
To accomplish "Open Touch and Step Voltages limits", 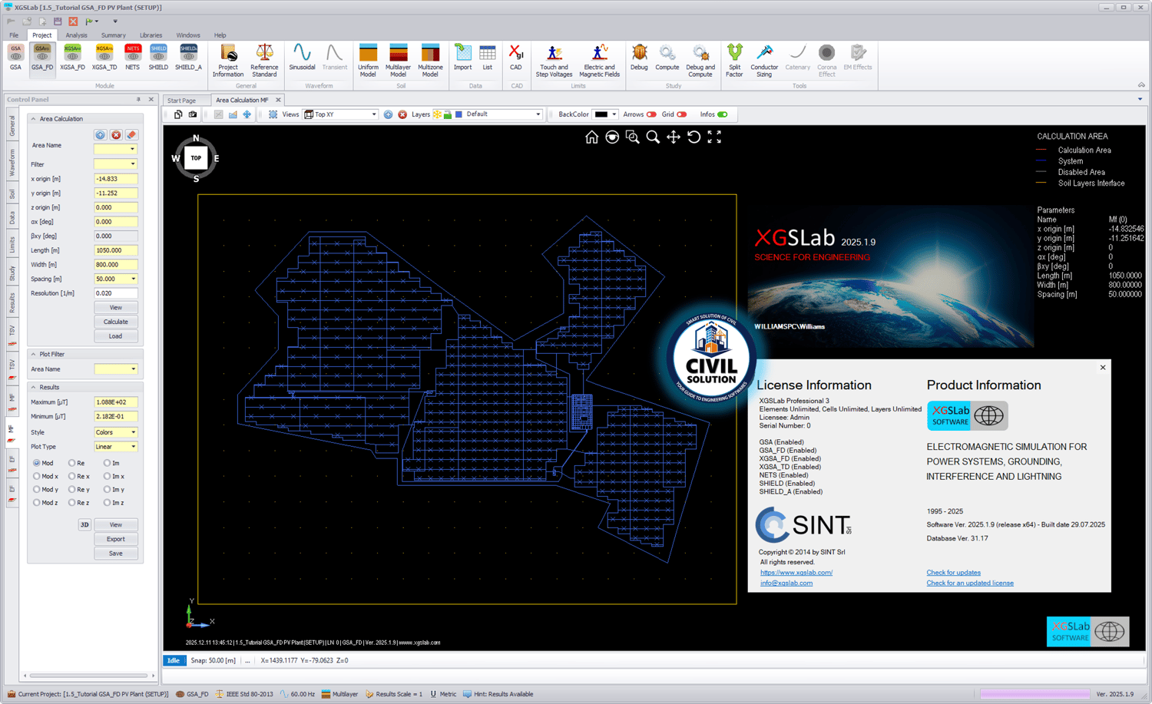I will [554, 61].
